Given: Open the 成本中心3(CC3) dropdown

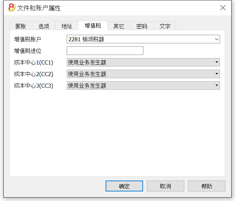Looking at the screenshot, I should (143, 85).
